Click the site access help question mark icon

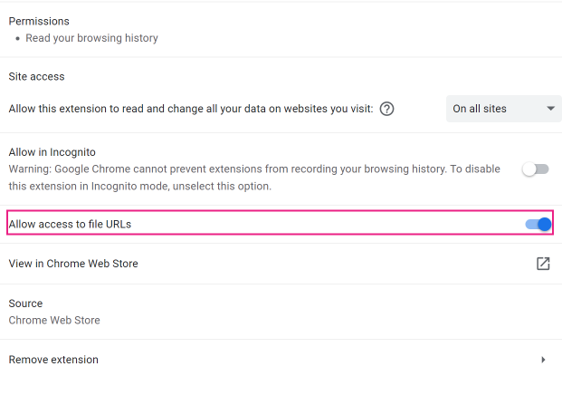(386, 109)
